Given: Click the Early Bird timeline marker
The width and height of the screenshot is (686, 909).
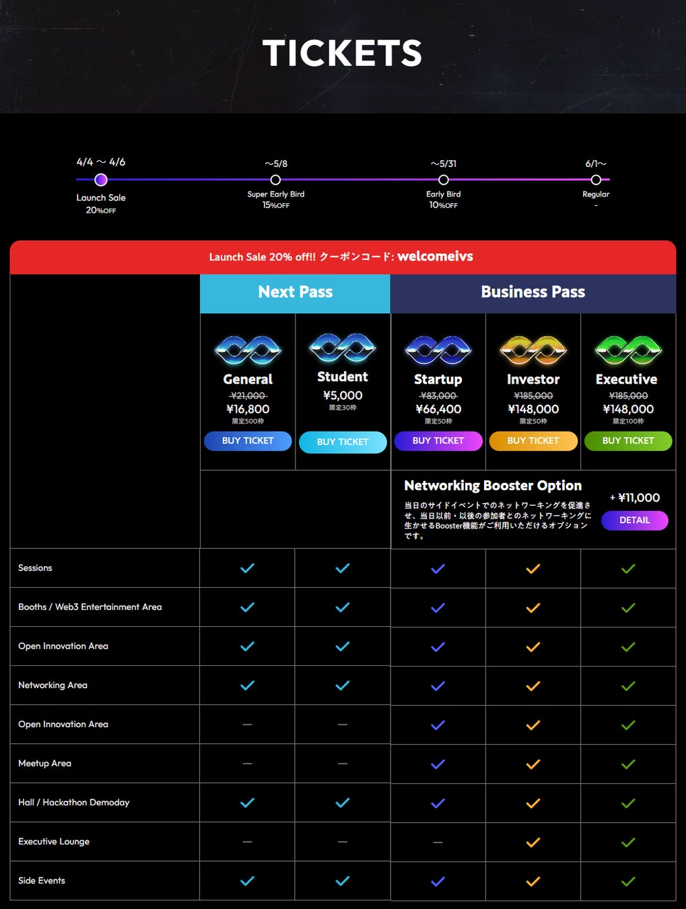Looking at the screenshot, I should (x=443, y=180).
